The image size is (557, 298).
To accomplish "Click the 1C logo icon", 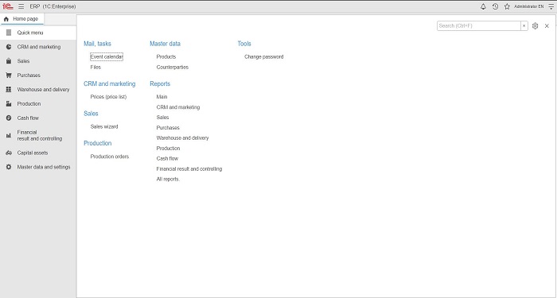I will pos(7,6).
